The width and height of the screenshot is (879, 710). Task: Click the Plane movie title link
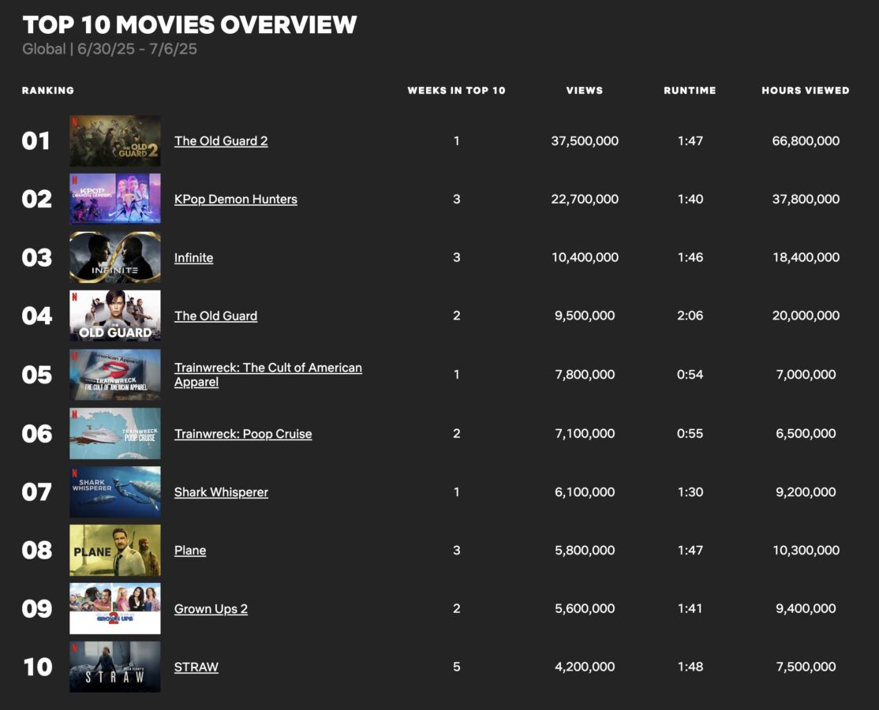point(190,551)
